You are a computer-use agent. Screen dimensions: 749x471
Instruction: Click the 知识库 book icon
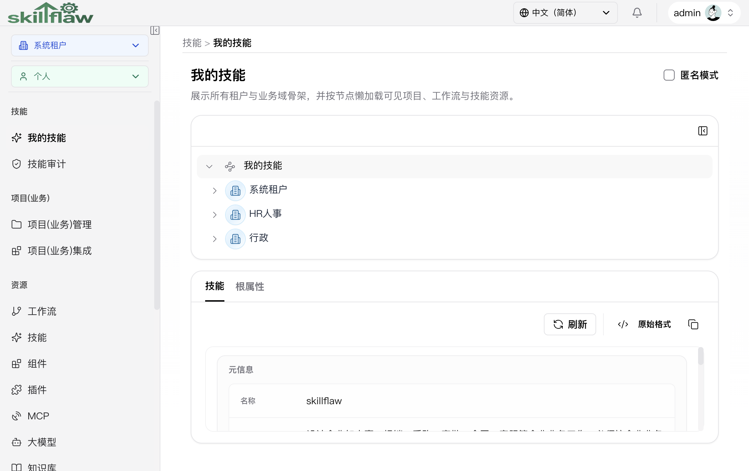click(x=17, y=467)
